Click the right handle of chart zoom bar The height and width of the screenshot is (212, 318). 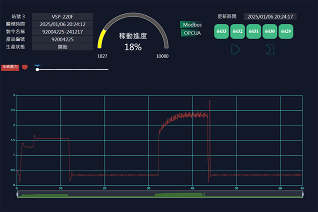[x=302, y=194]
